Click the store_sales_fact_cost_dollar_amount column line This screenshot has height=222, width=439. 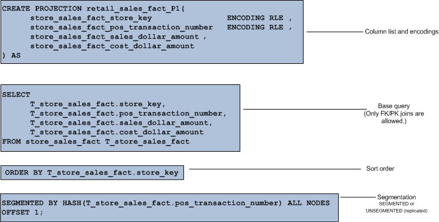112,46
